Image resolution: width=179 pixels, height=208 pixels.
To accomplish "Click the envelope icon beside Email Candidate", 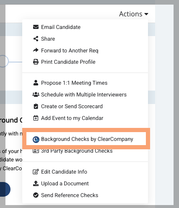I will point(36,27).
